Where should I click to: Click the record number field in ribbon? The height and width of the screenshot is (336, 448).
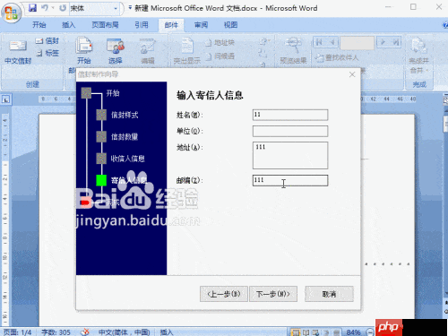pos(358,43)
